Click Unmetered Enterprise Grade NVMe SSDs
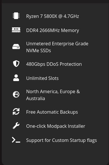Viewport: 109px width, 165px height. coord(57,47)
